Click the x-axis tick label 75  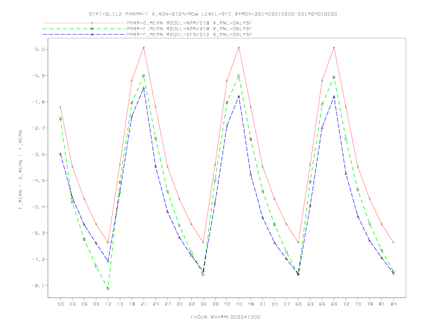(358, 304)
